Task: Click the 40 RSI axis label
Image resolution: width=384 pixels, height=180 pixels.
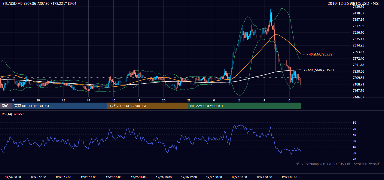Action: coord(354,147)
